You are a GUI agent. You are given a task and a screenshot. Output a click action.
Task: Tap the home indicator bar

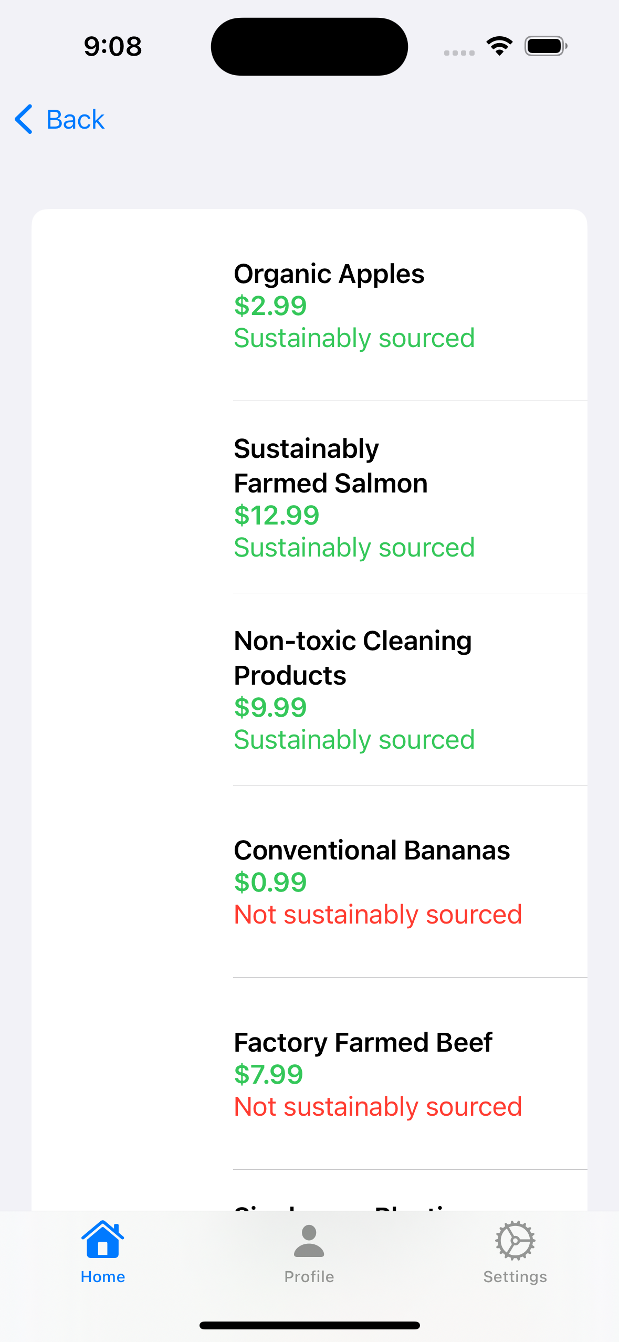coord(309,1325)
